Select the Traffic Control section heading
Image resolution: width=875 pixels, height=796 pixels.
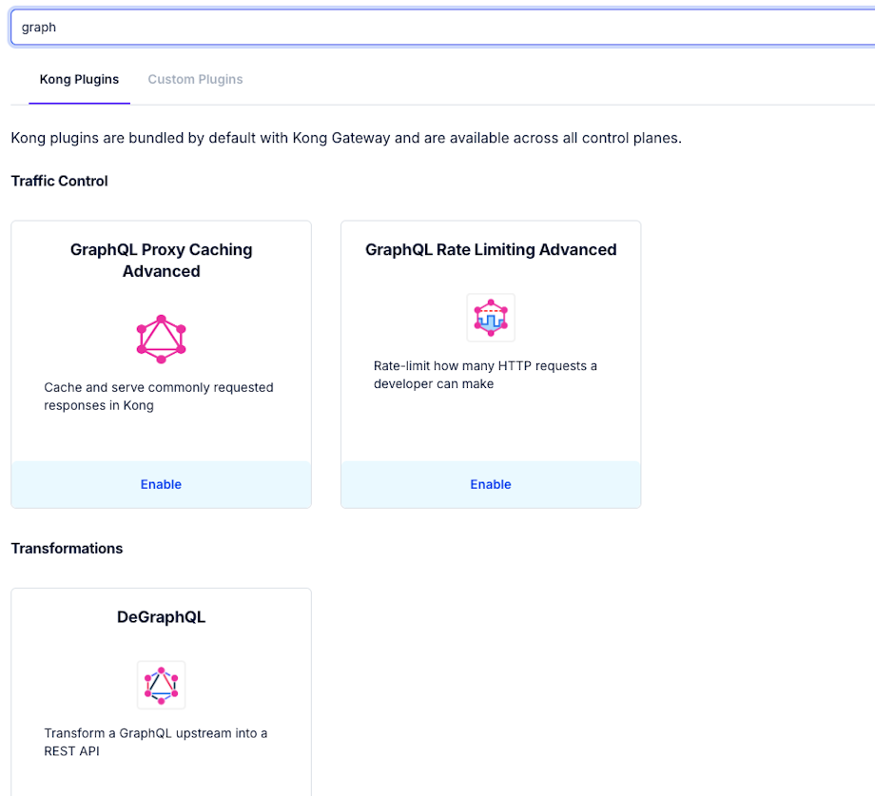click(x=59, y=181)
